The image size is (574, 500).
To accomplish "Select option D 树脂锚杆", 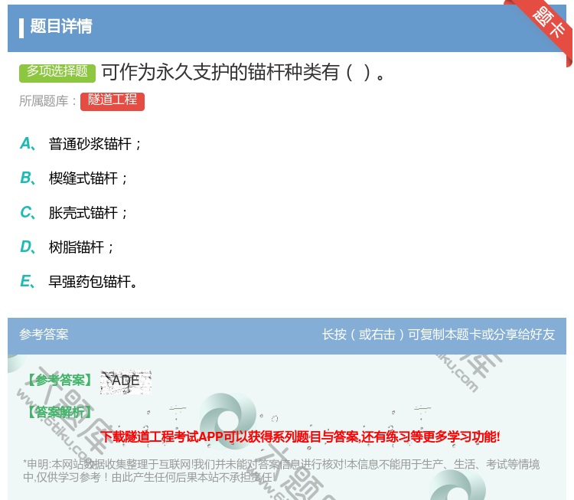I will 81,247.
